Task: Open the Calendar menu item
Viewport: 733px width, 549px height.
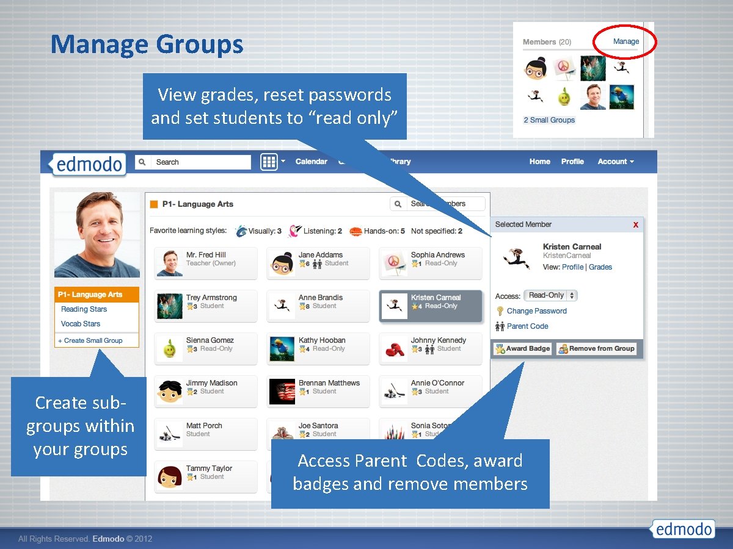Action: [312, 162]
